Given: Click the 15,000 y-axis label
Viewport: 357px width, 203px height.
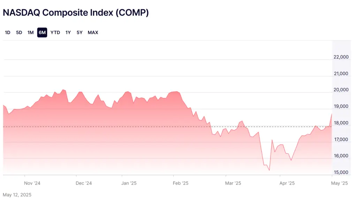Looking at the screenshot, I should pos(341,172).
